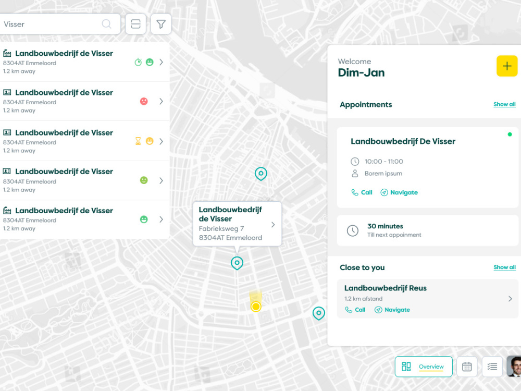Click the contact card icon in second result

pos(7,92)
